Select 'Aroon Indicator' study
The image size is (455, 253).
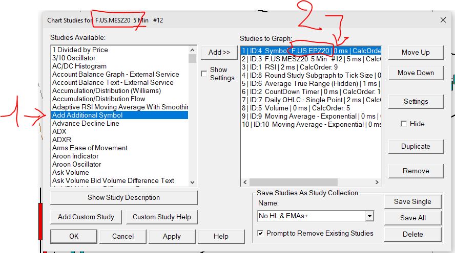[119, 156]
